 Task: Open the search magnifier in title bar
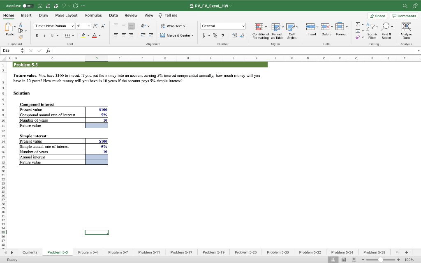pos(405,6)
